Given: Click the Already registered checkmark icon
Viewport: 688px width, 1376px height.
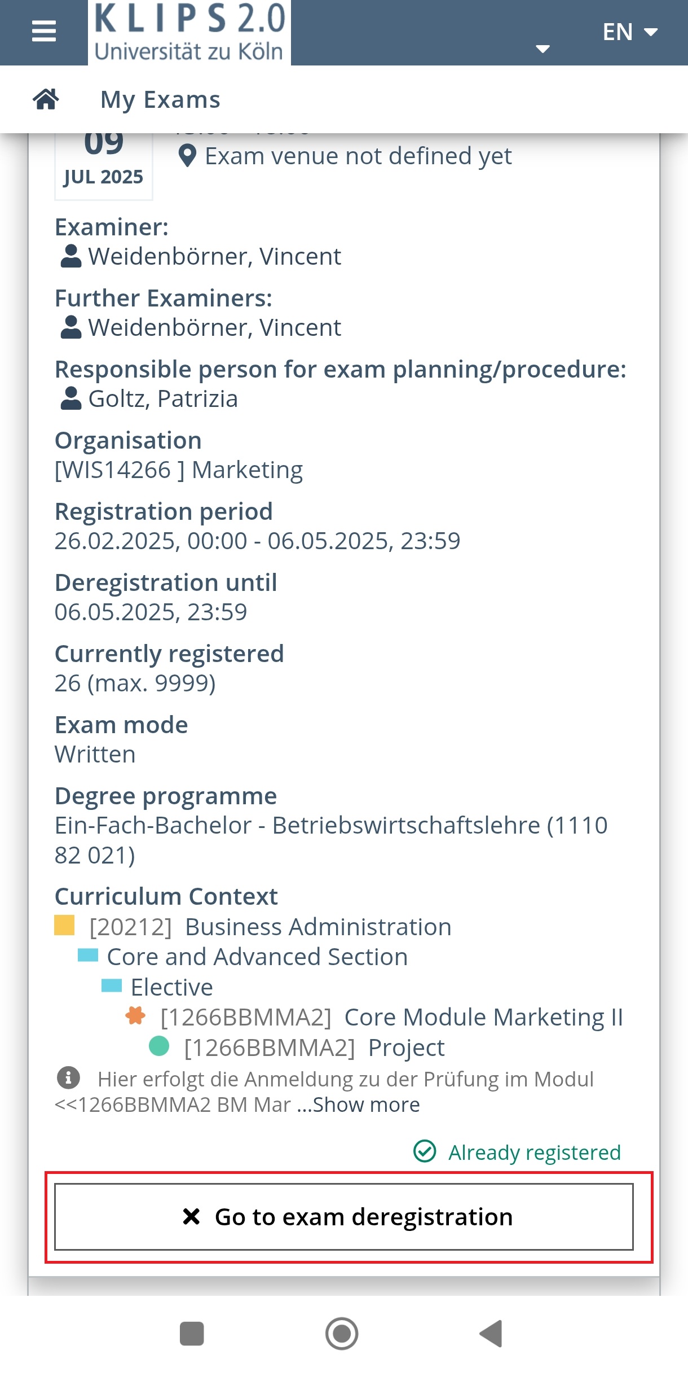Looking at the screenshot, I should coord(425,1151).
